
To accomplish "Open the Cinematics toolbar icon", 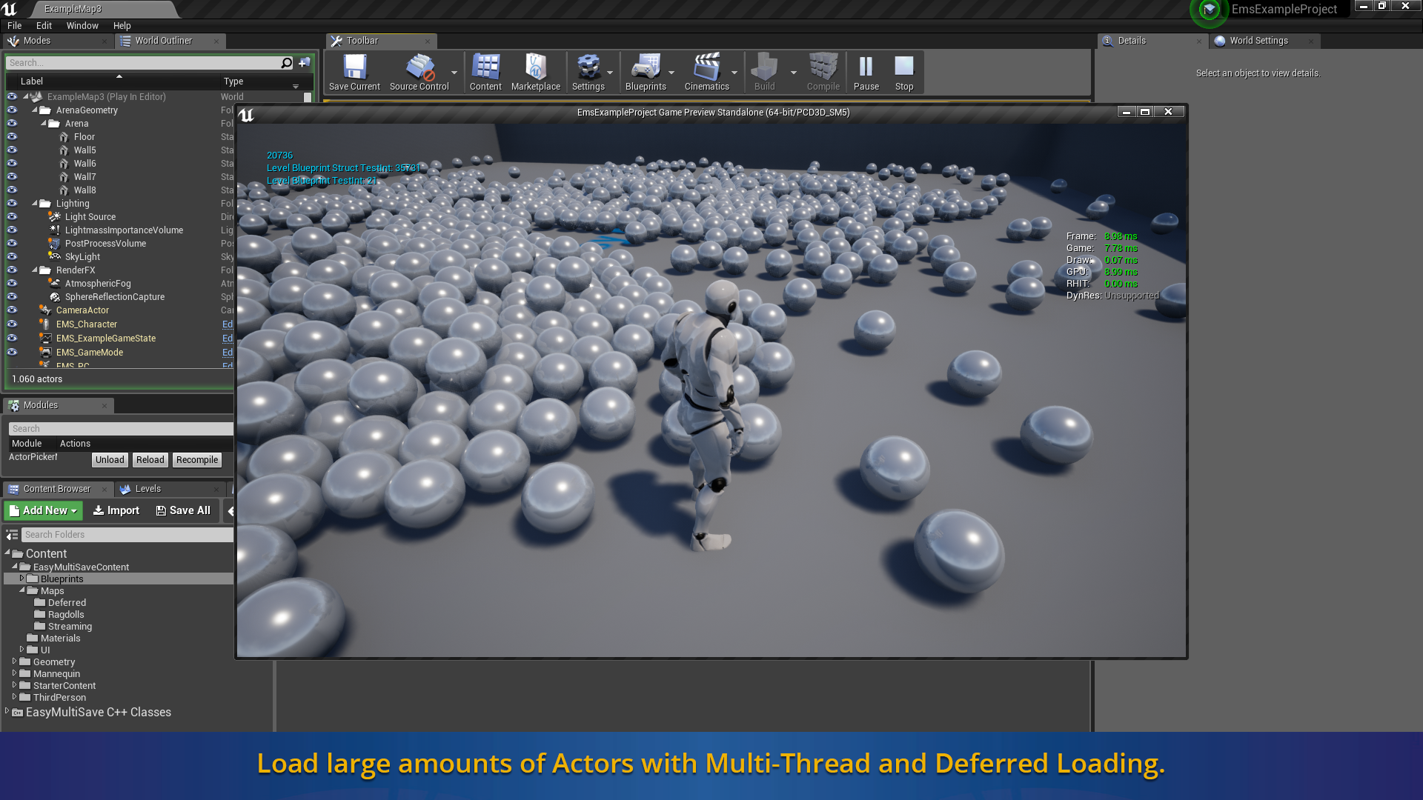I will tap(706, 72).
